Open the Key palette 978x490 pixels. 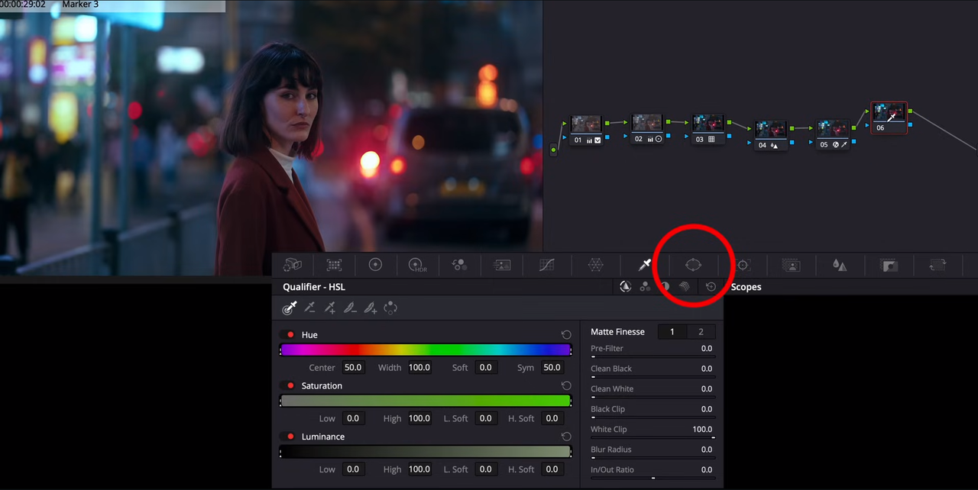tap(889, 265)
